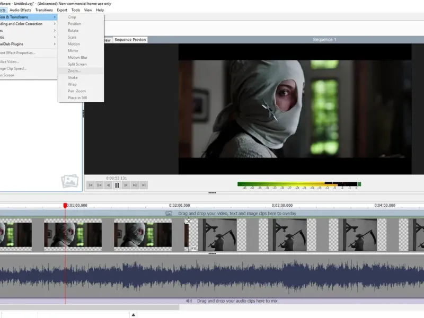Go to the next clip edit point
Image resolution: width=424 pixels, height=318 pixels.
135,185
